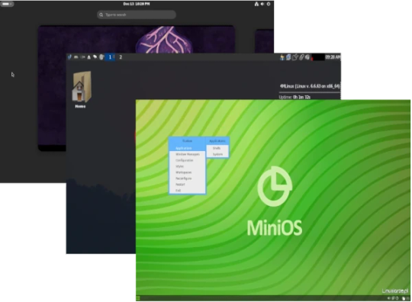Click the 09:28 AM panel clock

tap(333, 57)
